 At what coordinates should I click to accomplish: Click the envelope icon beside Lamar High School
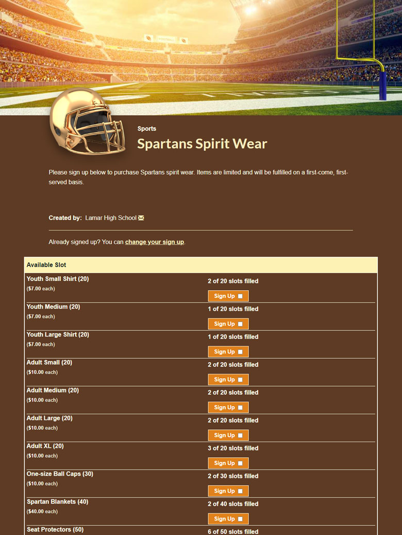coord(141,218)
